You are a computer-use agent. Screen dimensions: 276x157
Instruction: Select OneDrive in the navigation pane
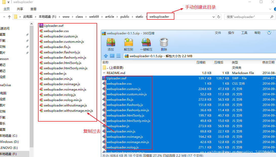point(6,85)
